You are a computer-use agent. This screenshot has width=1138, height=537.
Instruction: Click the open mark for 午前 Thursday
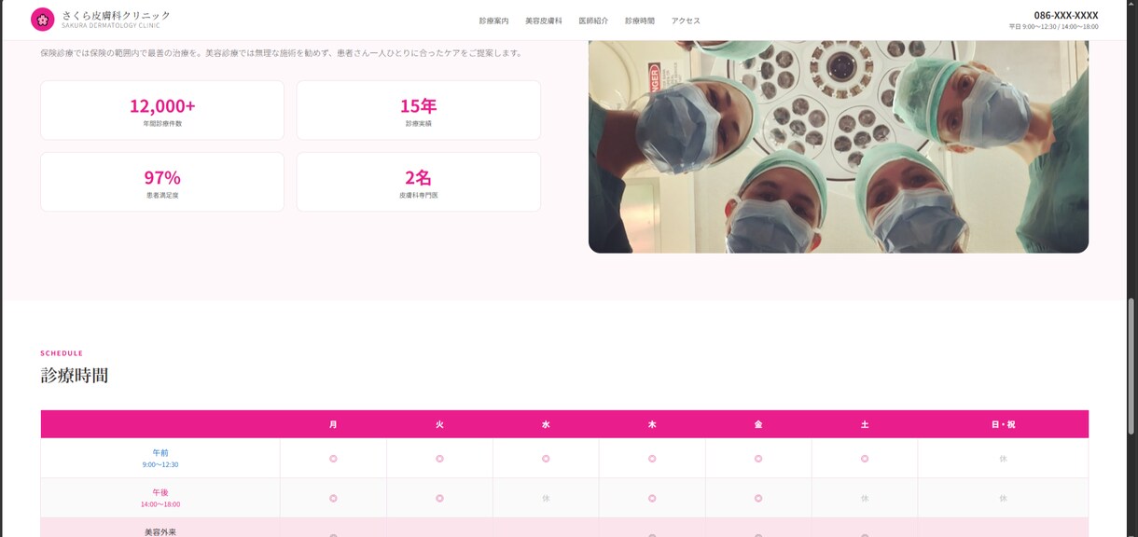(x=652, y=459)
